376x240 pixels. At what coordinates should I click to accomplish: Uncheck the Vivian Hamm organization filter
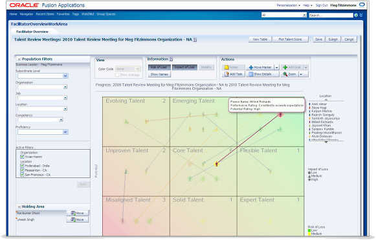click(22, 157)
